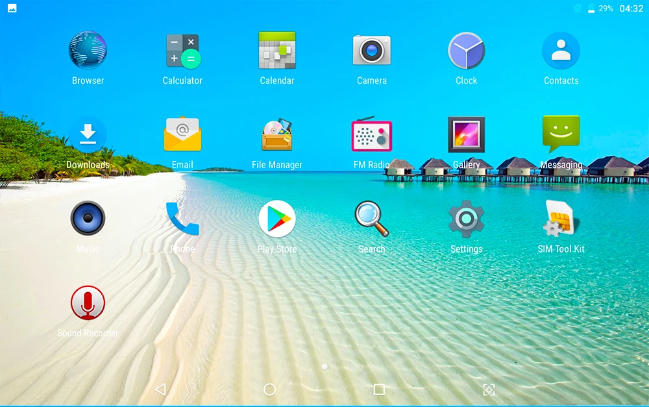
Task: Tap the 29% battery percentage text
Action: (x=606, y=8)
